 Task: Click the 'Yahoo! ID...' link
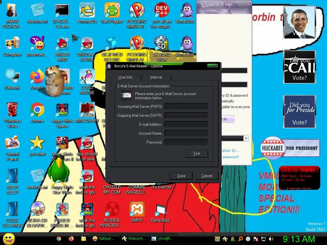click(x=230, y=151)
